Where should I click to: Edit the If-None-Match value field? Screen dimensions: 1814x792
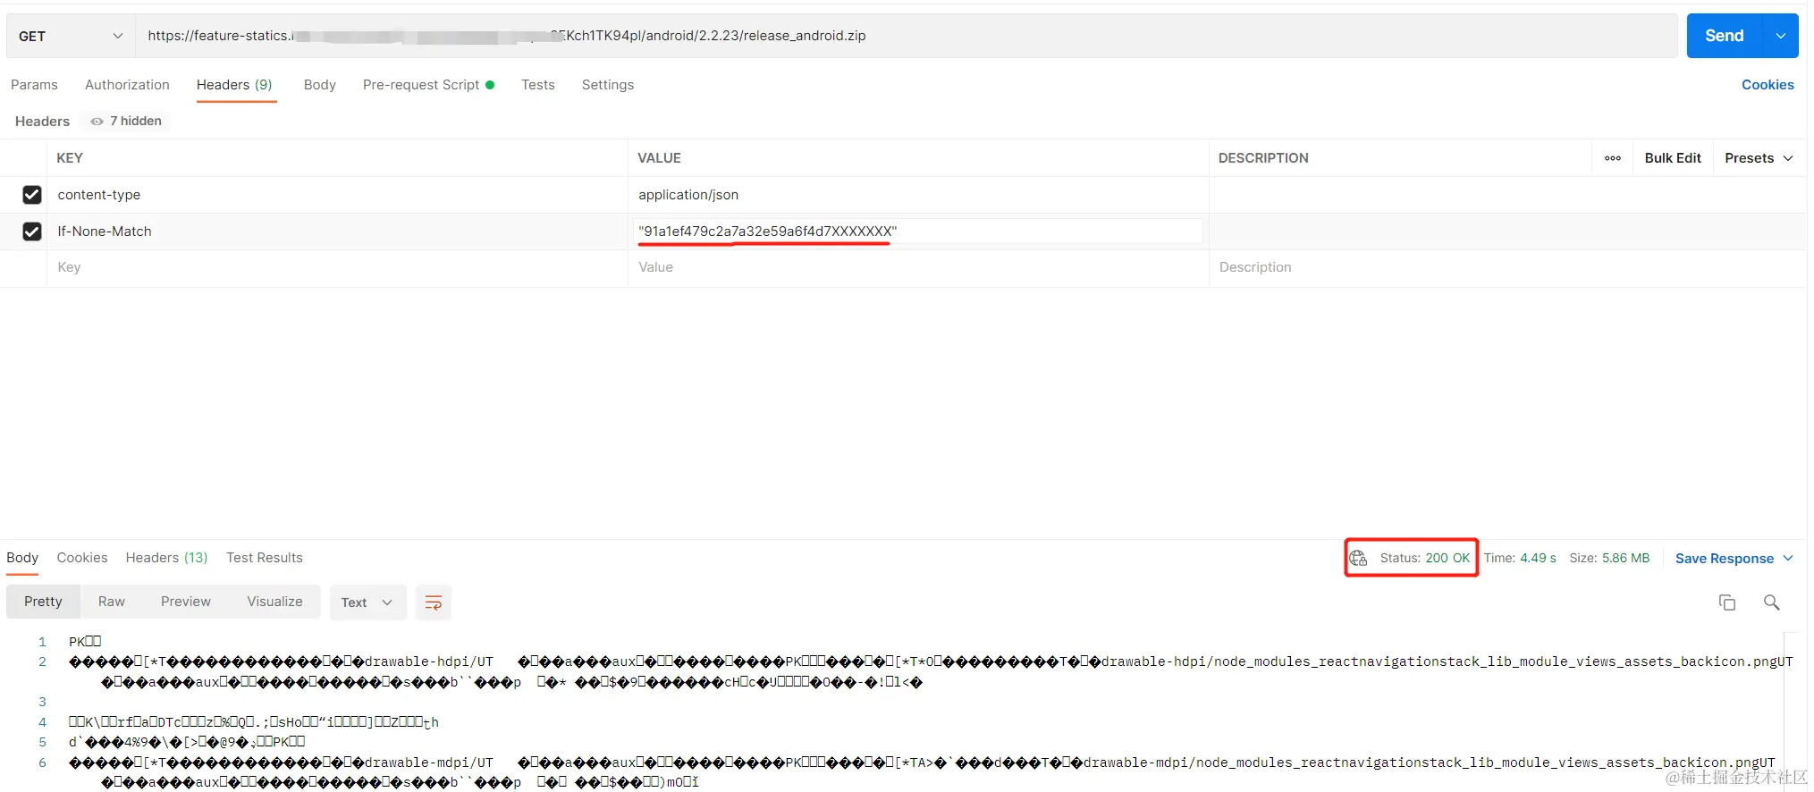tap(918, 232)
